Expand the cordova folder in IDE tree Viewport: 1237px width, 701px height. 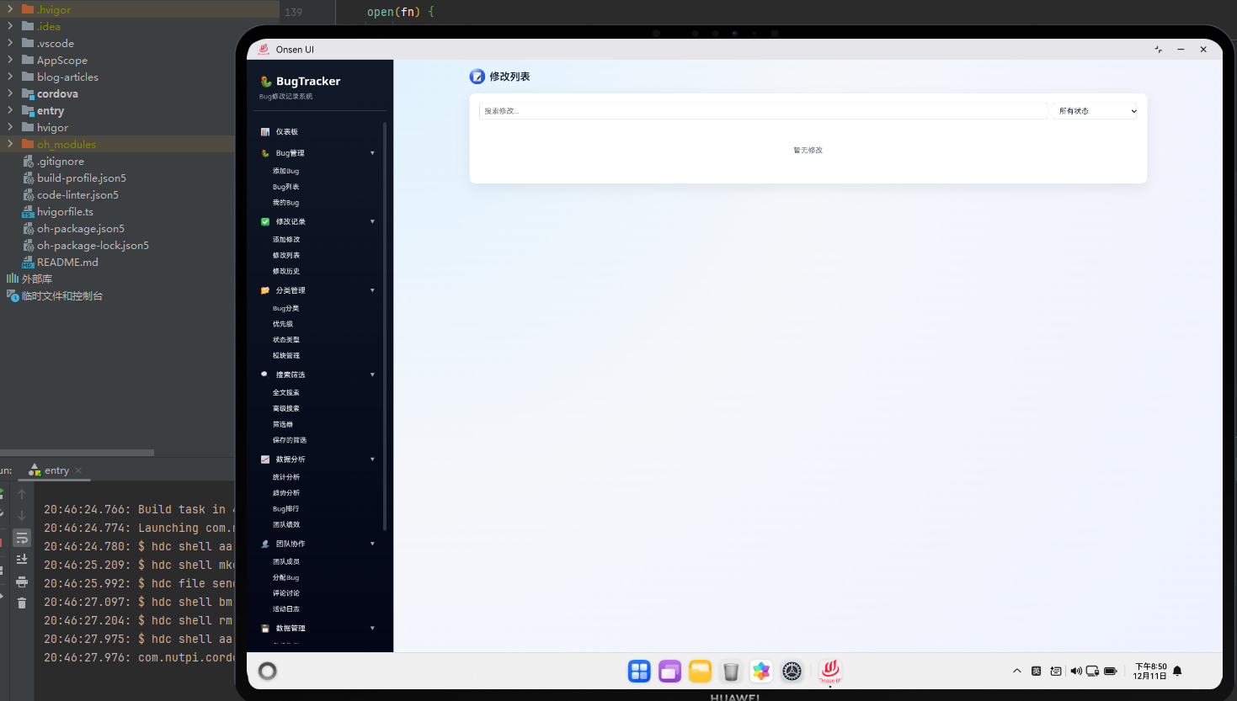tap(10, 93)
